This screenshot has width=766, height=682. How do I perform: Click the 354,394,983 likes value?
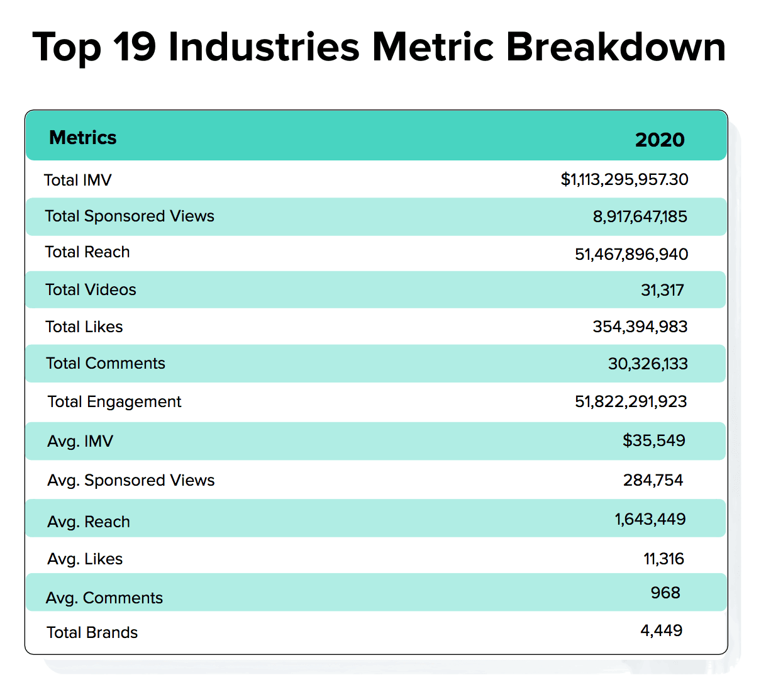(640, 327)
